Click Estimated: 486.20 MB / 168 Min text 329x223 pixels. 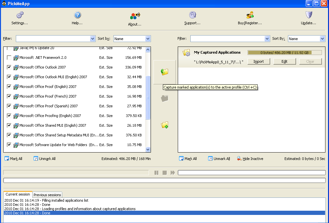126,159
